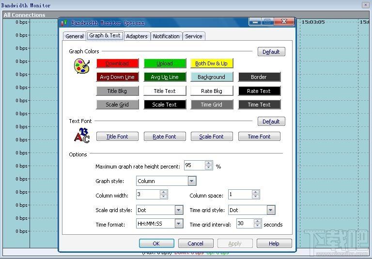Reset graph colors with the Default button
The height and width of the screenshot is (259, 372).
(x=271, y=52)
